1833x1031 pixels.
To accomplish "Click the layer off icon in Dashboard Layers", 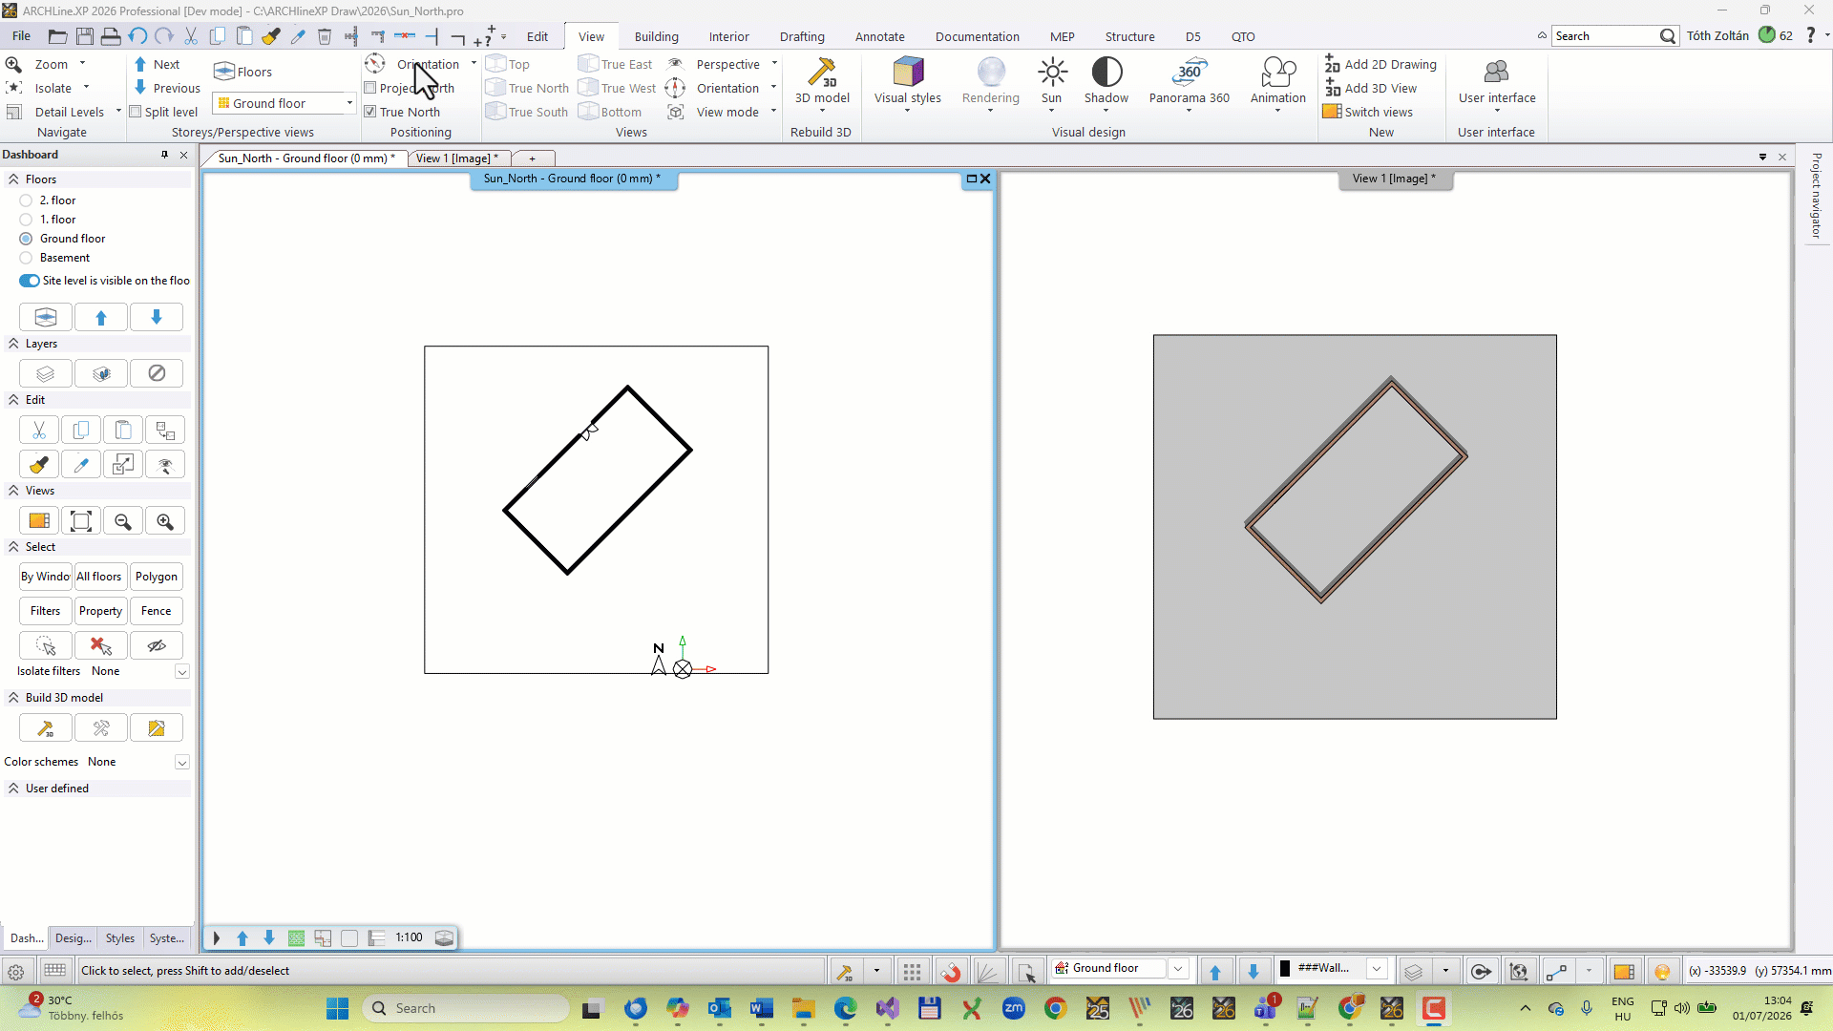I will pyautogui.click(x=157, y=373).
